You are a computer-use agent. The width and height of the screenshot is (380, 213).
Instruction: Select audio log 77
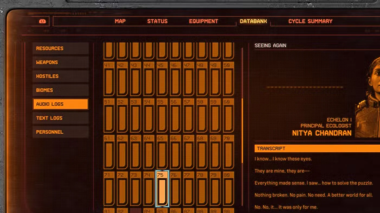pos(189,189)
